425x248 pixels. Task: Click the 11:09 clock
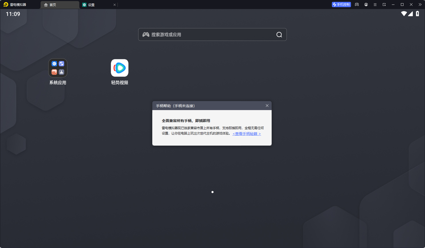(13, 14)
